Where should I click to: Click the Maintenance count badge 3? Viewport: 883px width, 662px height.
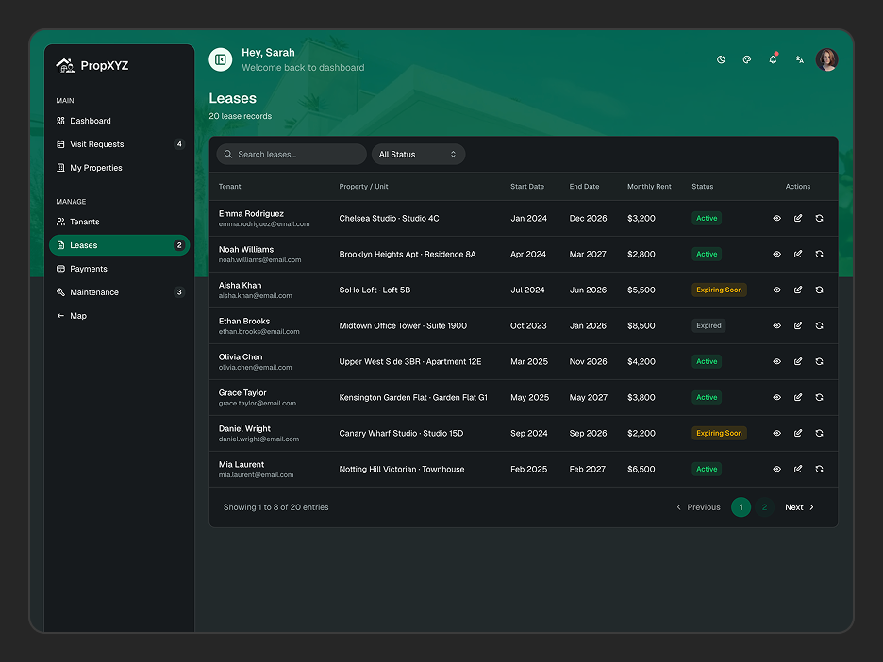tap(179, 292)
